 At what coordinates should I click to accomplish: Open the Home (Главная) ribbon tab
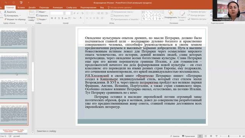[x=10, y=8]
